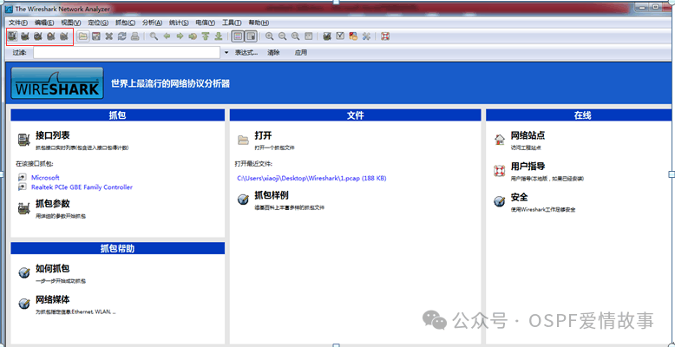Click the zoom in toolbar icon

coord(270,36)
